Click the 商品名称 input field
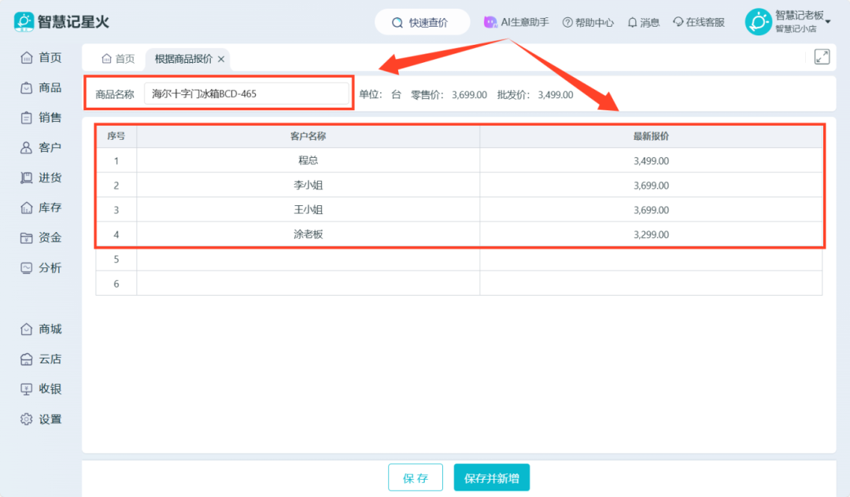This screenshot has width=850, height=497. 246,94
